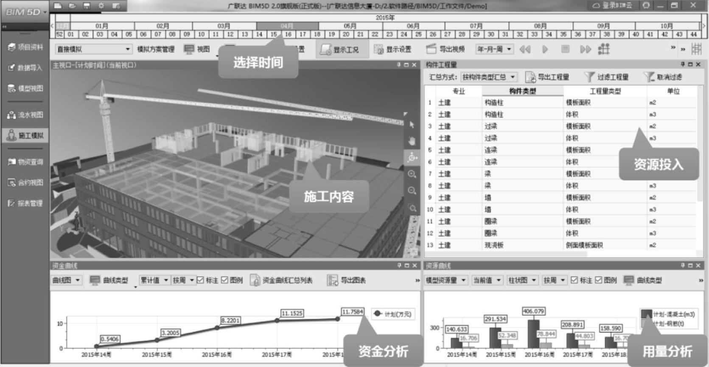Play the construction simulation
This screenshot has height=367, width=709.
pos(545,49)
